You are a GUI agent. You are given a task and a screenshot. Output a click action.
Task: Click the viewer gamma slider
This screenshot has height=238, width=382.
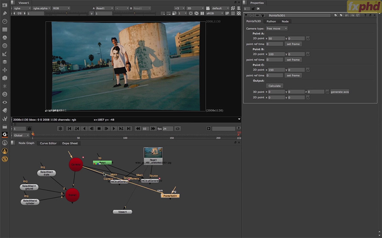135,13
